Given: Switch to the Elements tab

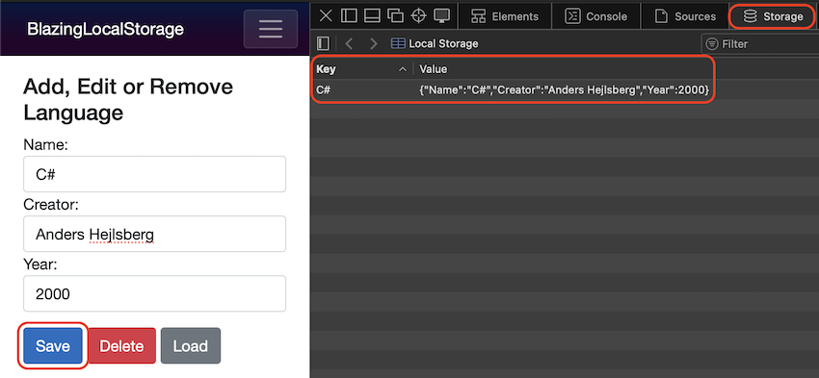Looking at the screenshot, I should pyautogui.click(x=505, y=16).
